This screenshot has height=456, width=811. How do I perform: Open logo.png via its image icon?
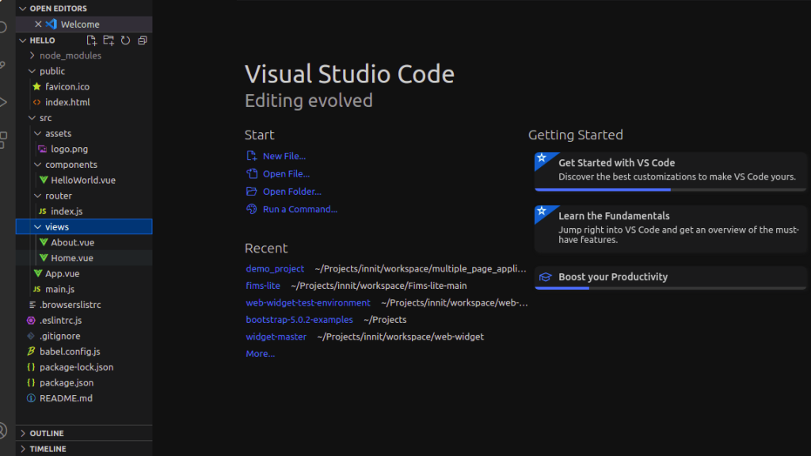pos(41,149)
